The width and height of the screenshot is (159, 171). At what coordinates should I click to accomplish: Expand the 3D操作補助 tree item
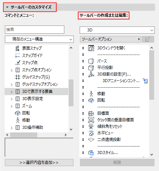[x=12, y=128]
